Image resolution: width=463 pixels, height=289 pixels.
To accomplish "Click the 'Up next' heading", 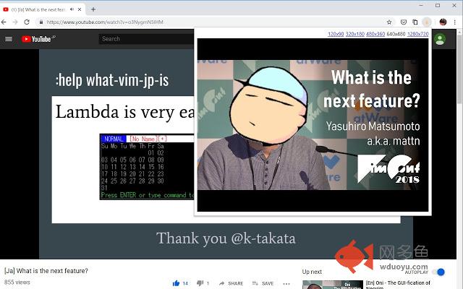I will pos(312,272).
